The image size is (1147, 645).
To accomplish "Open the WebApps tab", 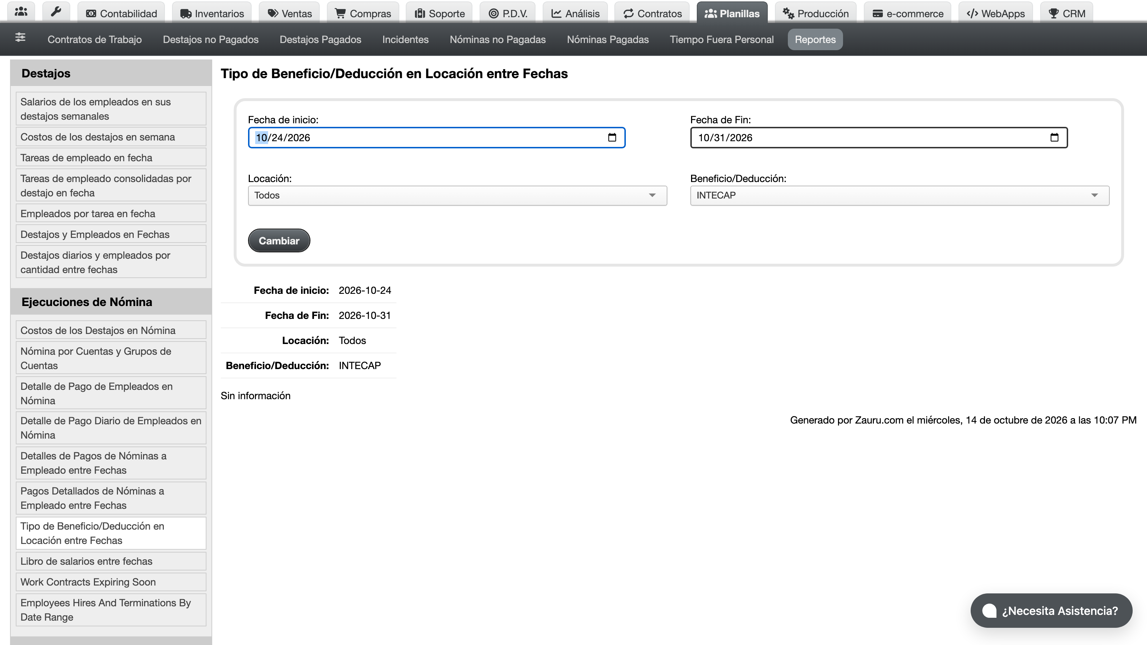I will 995,13.
